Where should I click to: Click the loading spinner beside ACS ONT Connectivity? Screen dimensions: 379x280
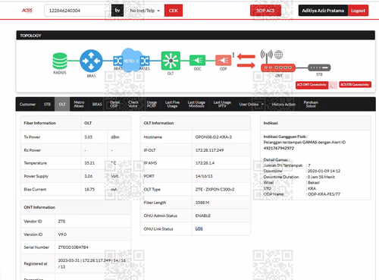coord(333,86)
